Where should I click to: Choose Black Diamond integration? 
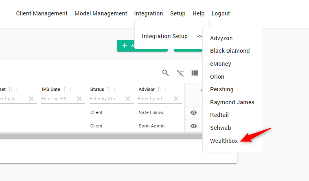[230, 51]
